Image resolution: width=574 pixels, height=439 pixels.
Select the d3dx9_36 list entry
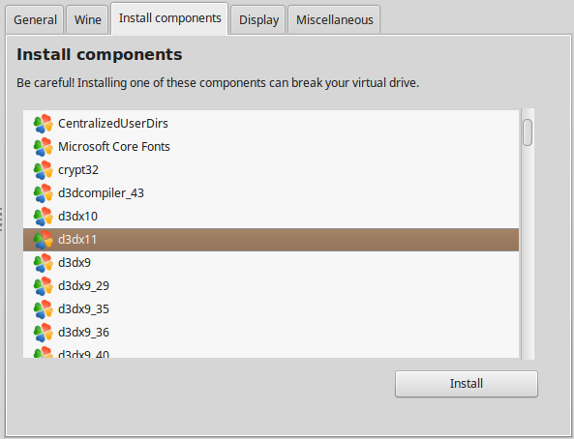pos(271,333)
